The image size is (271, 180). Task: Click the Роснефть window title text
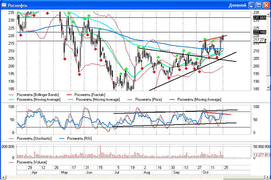(18, 5)
